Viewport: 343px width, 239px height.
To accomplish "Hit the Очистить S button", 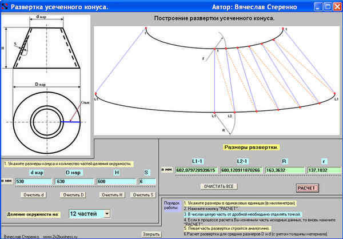I will point(143,195).
